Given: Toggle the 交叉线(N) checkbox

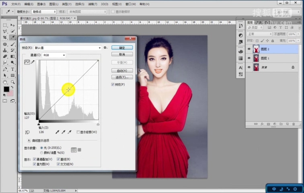Looking at the screenshot, I should tap(58, 164).
